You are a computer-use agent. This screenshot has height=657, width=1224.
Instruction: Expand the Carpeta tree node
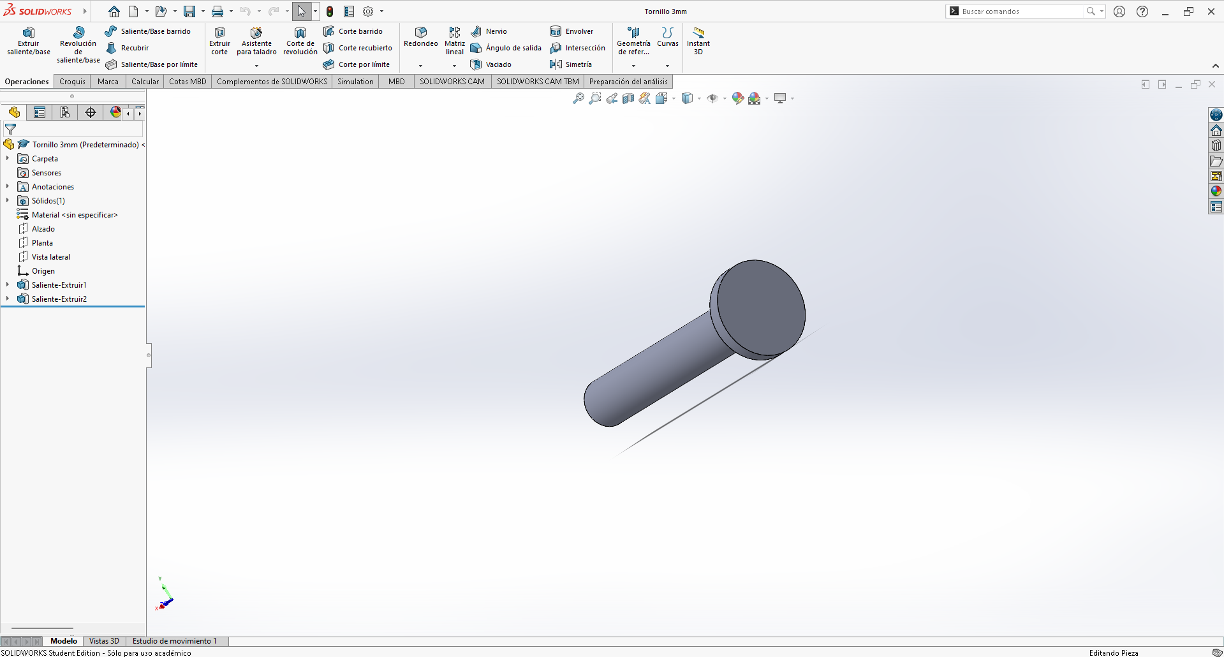coord(8,159)
